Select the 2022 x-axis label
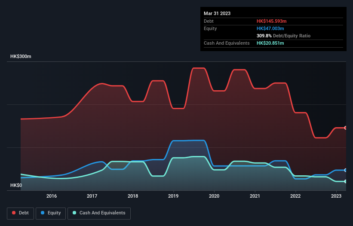The width and height of the screenshot is (353, 226). tap(295, 196)
